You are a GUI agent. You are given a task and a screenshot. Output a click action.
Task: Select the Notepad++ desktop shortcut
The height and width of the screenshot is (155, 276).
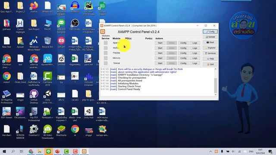pos(47,113)
